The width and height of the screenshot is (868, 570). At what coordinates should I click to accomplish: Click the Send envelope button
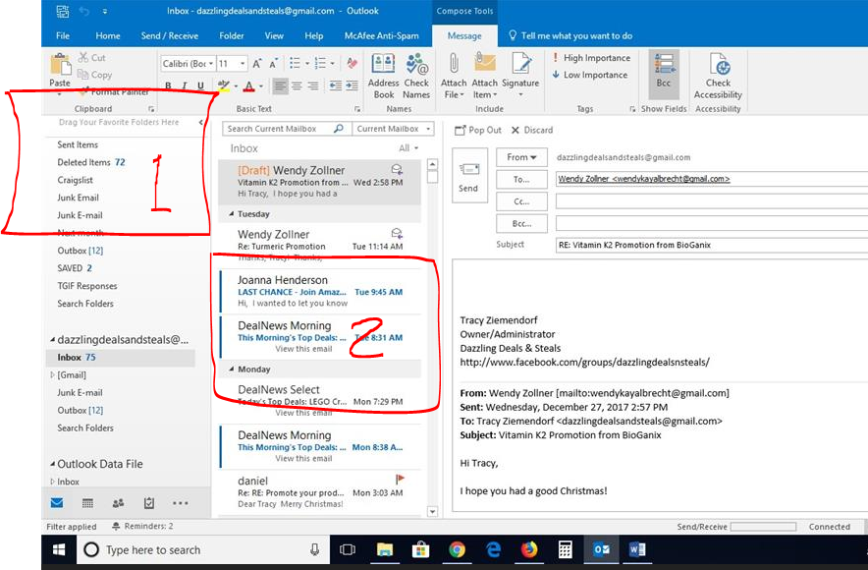tap(469, 175)
